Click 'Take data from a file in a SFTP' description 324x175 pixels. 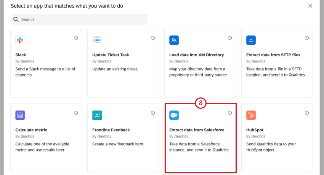point(276,72)
